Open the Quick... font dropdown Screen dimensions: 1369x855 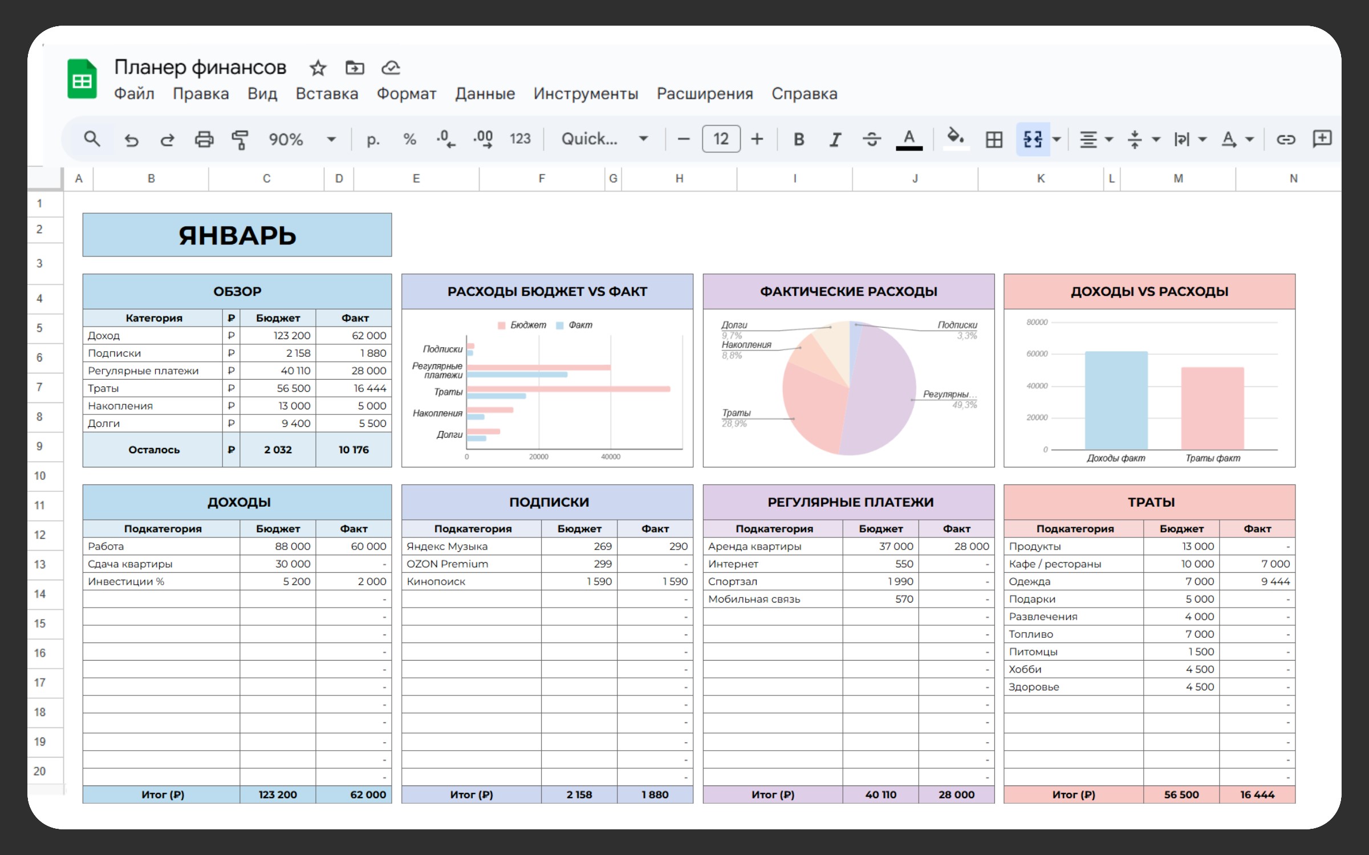(x=604, y=139)
